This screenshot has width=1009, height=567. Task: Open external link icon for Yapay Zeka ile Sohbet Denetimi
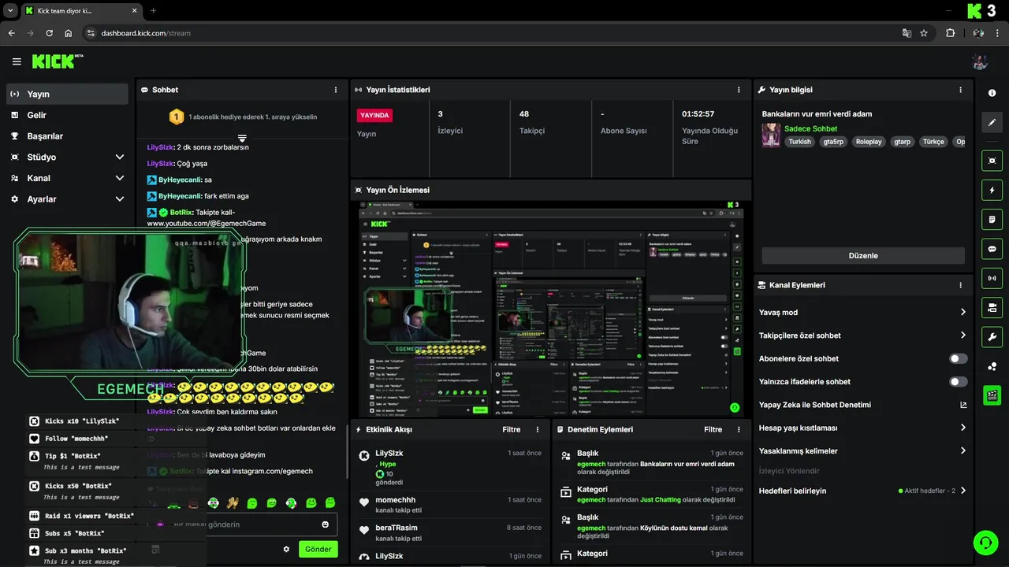pyautogui.click(x=962, y=405)
